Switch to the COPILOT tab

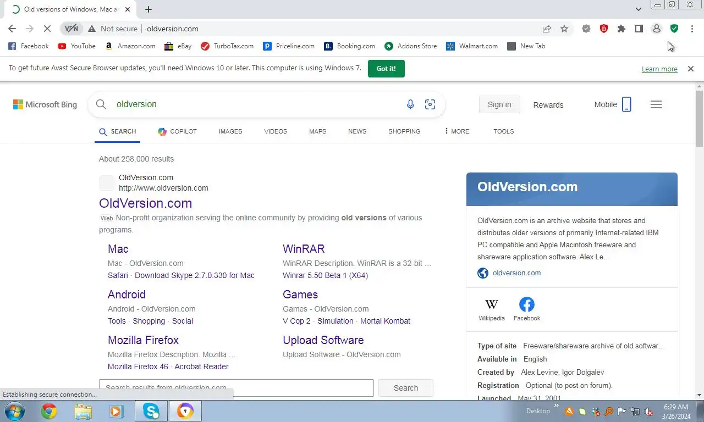tap(177, 131)
